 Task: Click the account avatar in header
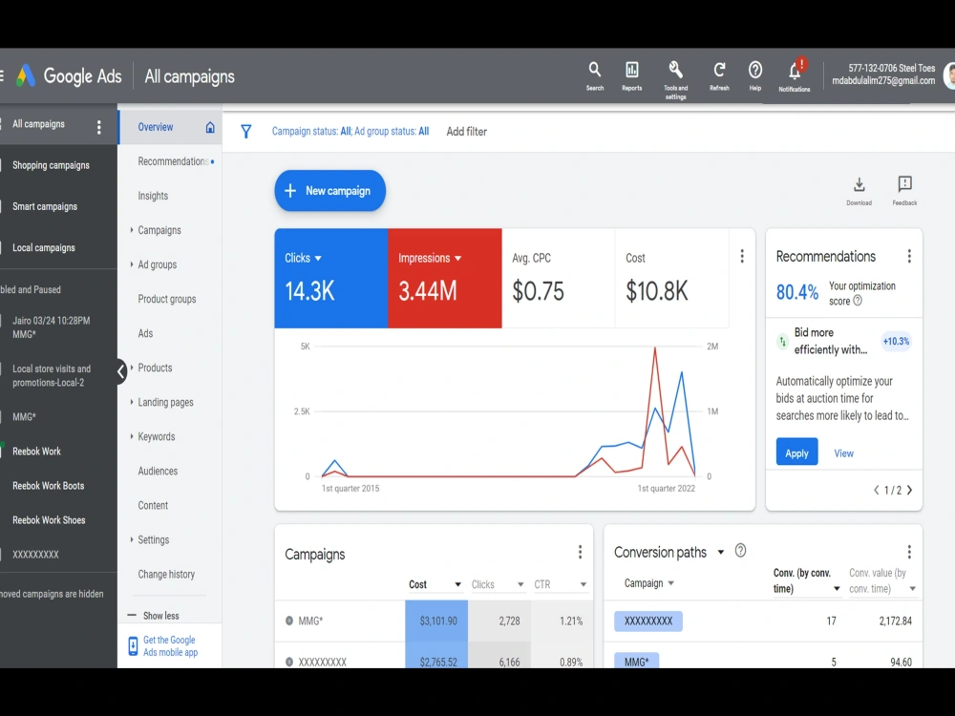(949, 76)
